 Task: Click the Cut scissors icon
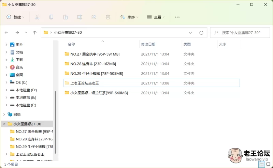(37, 17)
